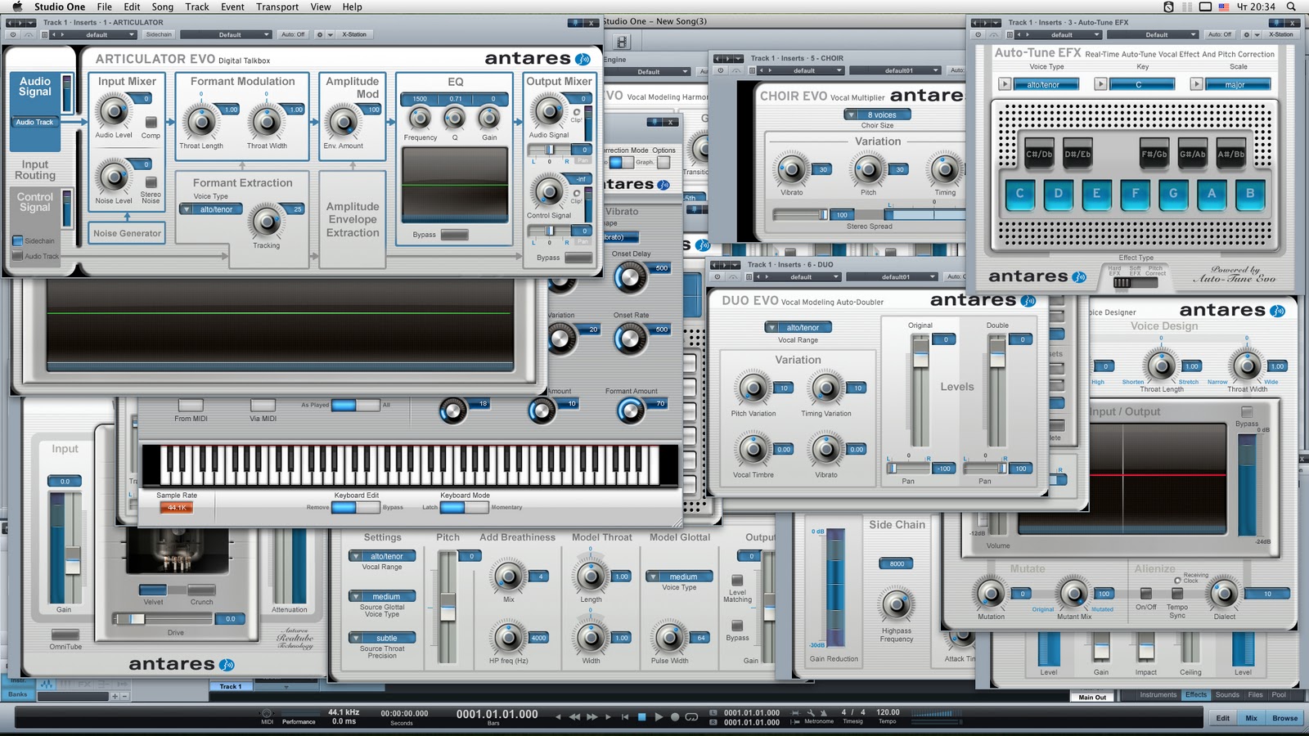The image size is (1309, 736).
Task: Enable the Sidechain control signal option
Action: [x=18, y=240]
